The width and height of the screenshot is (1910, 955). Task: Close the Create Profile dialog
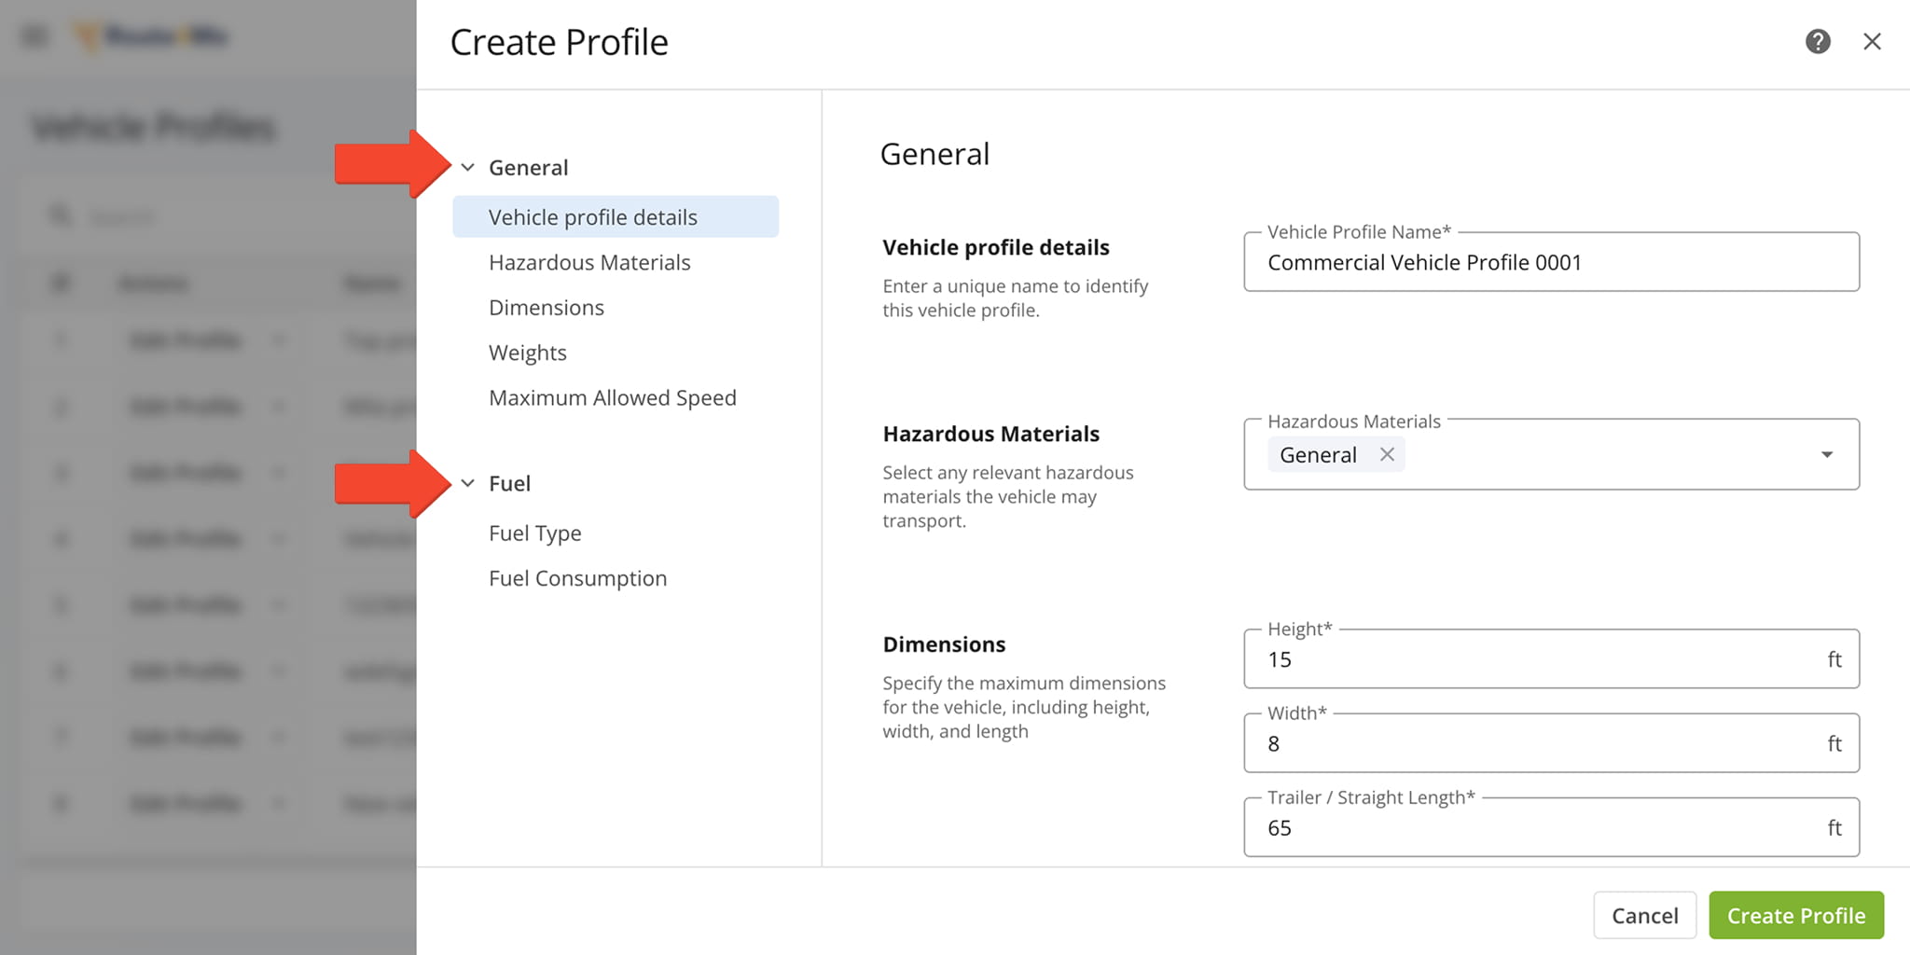1871,41
